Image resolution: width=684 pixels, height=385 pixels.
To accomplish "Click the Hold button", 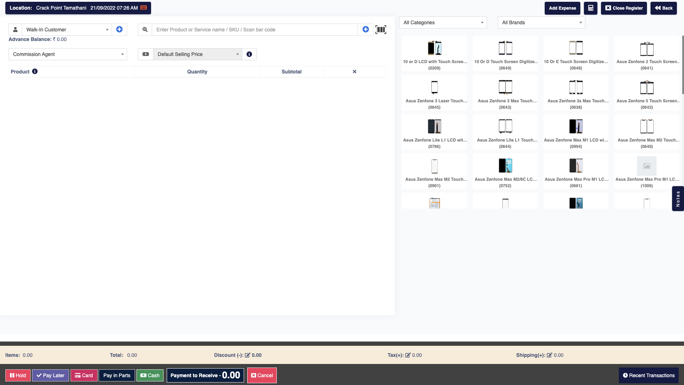I will (18, 375).
